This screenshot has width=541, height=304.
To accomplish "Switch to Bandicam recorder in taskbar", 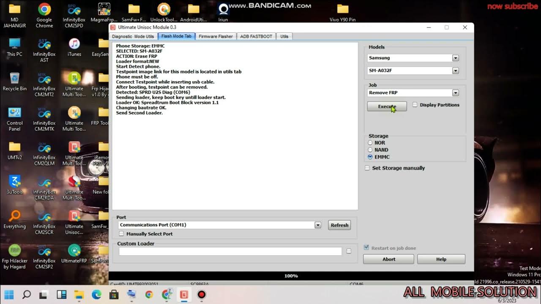I will [x=202, y=294].
